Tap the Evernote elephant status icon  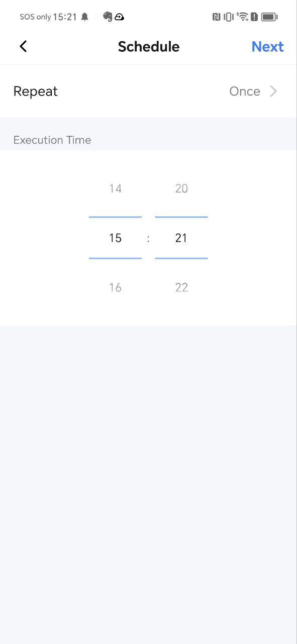click(107, 17)
